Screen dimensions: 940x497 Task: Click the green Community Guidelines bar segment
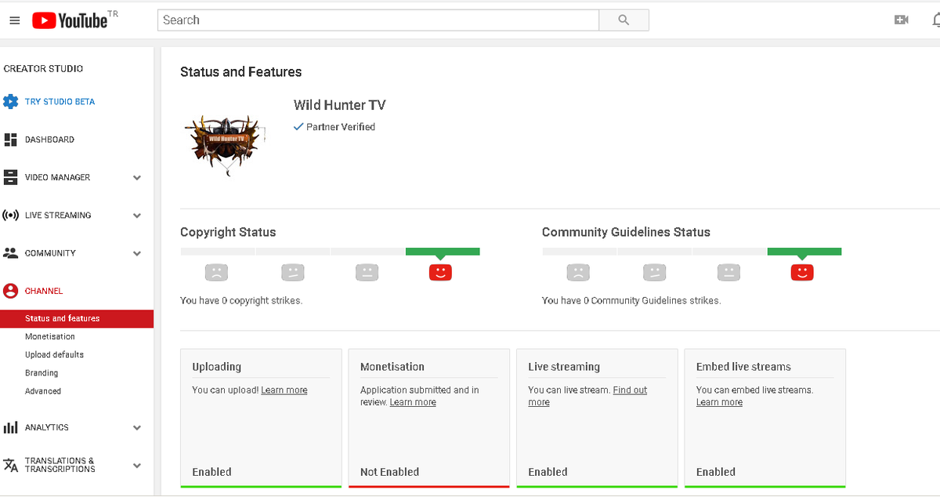pyautogui.click(x=804, y=252)
